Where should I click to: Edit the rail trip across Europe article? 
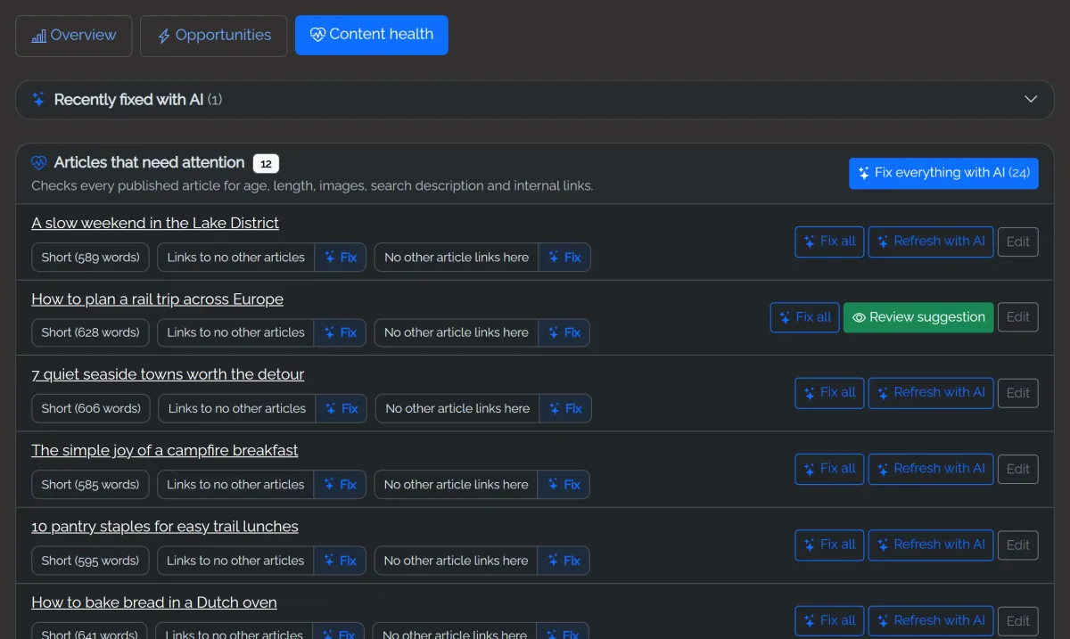[x=1018, y=317]
